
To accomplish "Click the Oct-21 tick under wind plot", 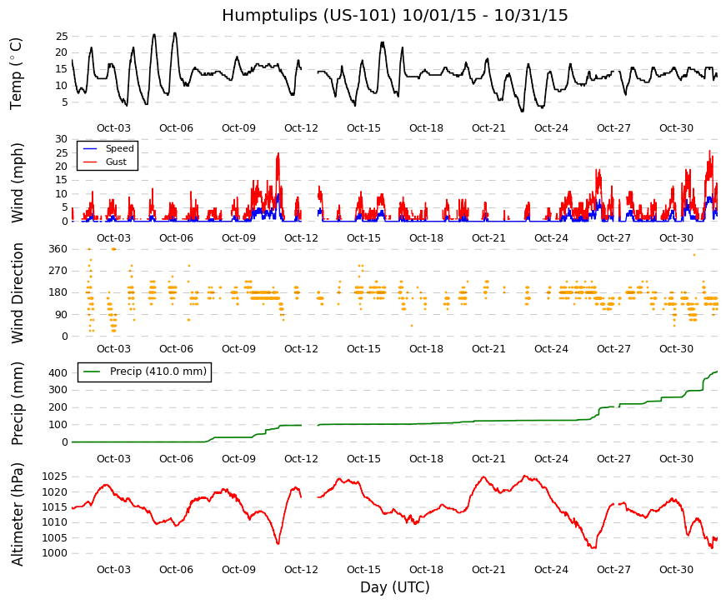I will [x=489, y=238].
